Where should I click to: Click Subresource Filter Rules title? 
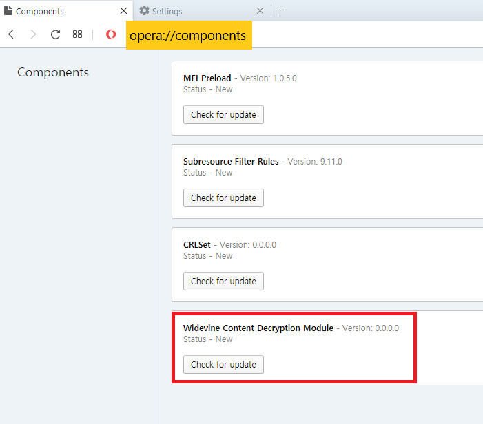(231, 162)
